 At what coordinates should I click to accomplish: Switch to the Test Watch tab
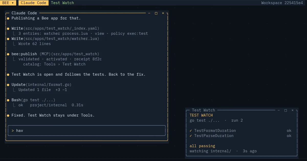[x=62, y=3]
